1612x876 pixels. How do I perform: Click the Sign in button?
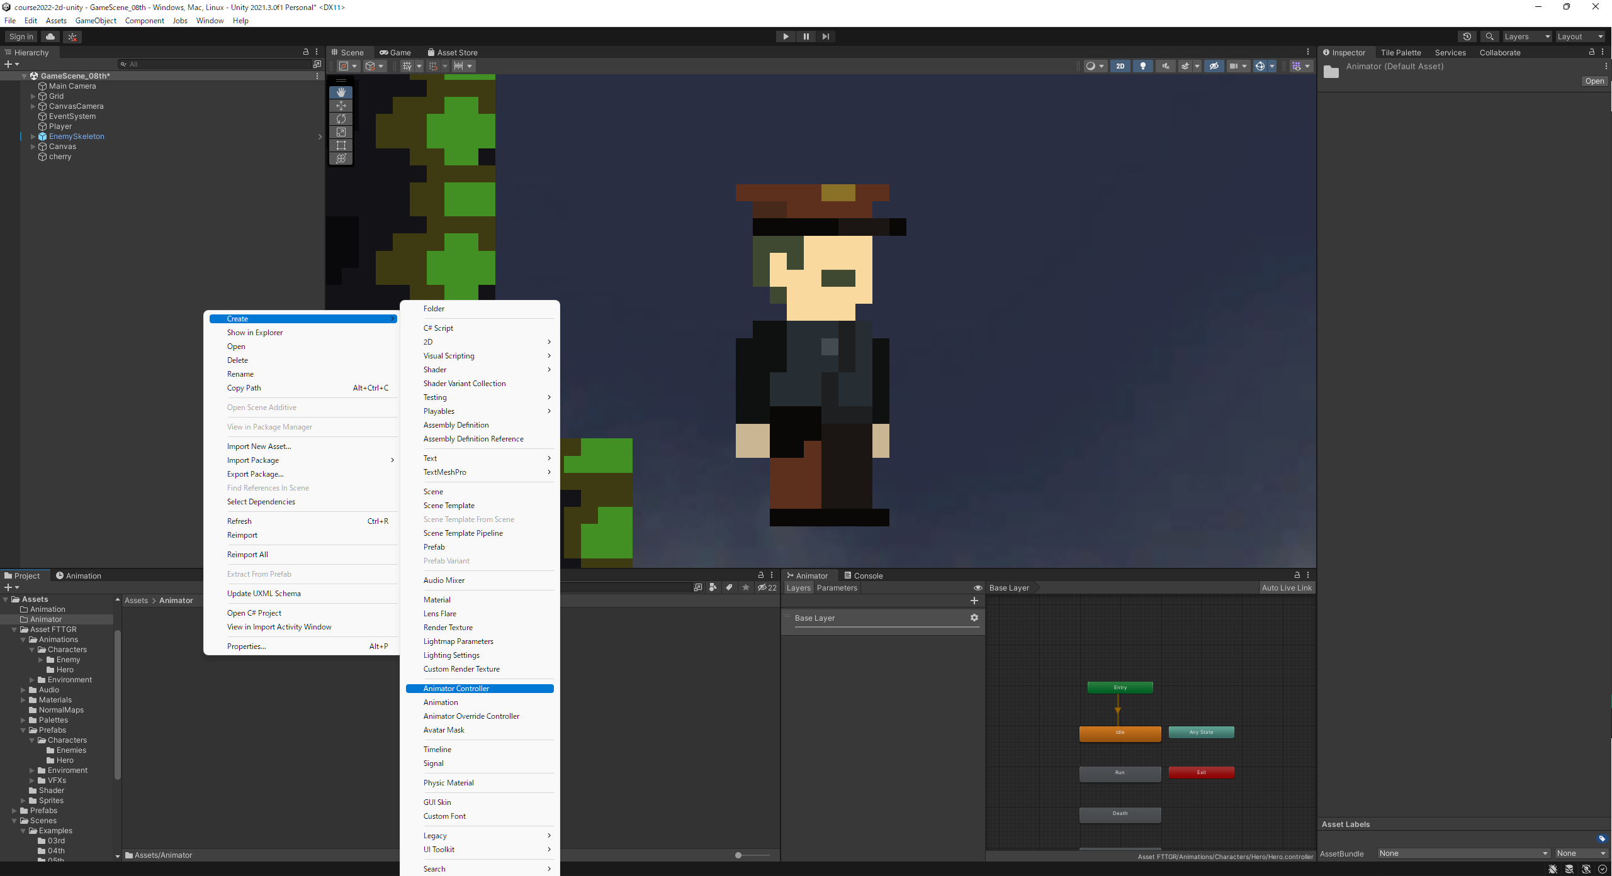point(21,36)
